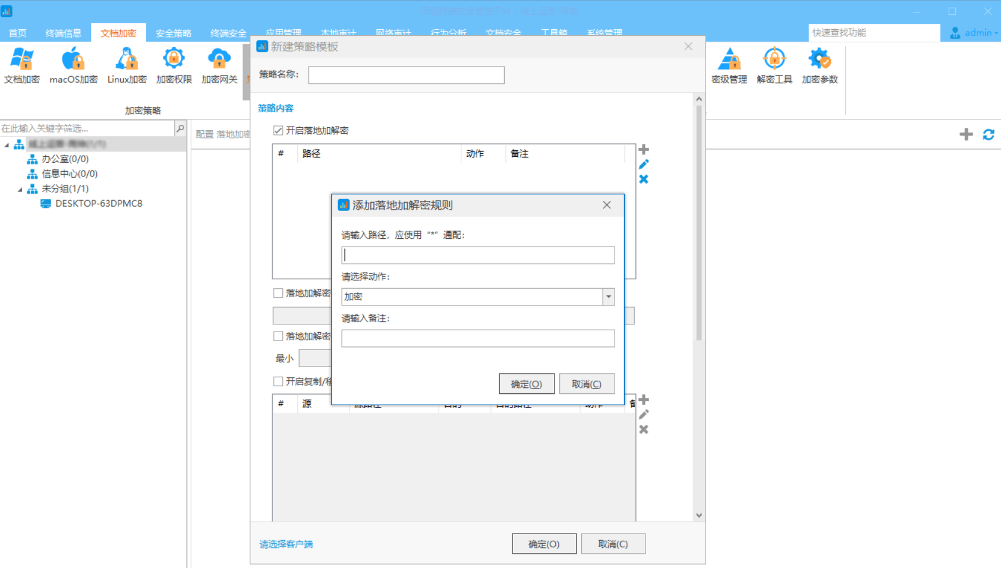This screenshot has width=1001, height=568.
Task: Close the 新建策略模板 dialog
Action: click(x=688, y=46)
